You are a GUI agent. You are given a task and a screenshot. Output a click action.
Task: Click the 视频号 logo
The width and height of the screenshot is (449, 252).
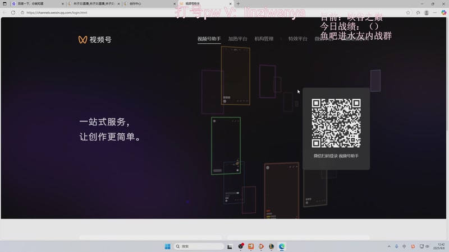click(95, 39)
